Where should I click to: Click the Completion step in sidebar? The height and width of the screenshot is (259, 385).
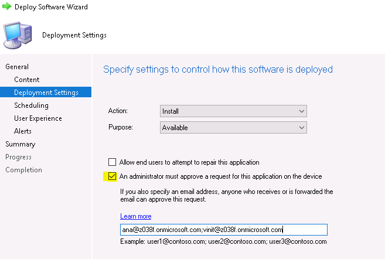23,170
